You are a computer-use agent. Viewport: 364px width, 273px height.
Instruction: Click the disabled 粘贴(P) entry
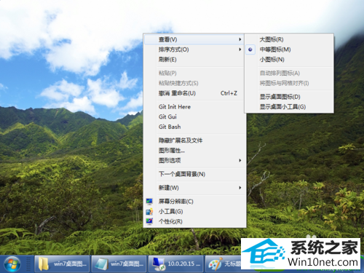194,74
